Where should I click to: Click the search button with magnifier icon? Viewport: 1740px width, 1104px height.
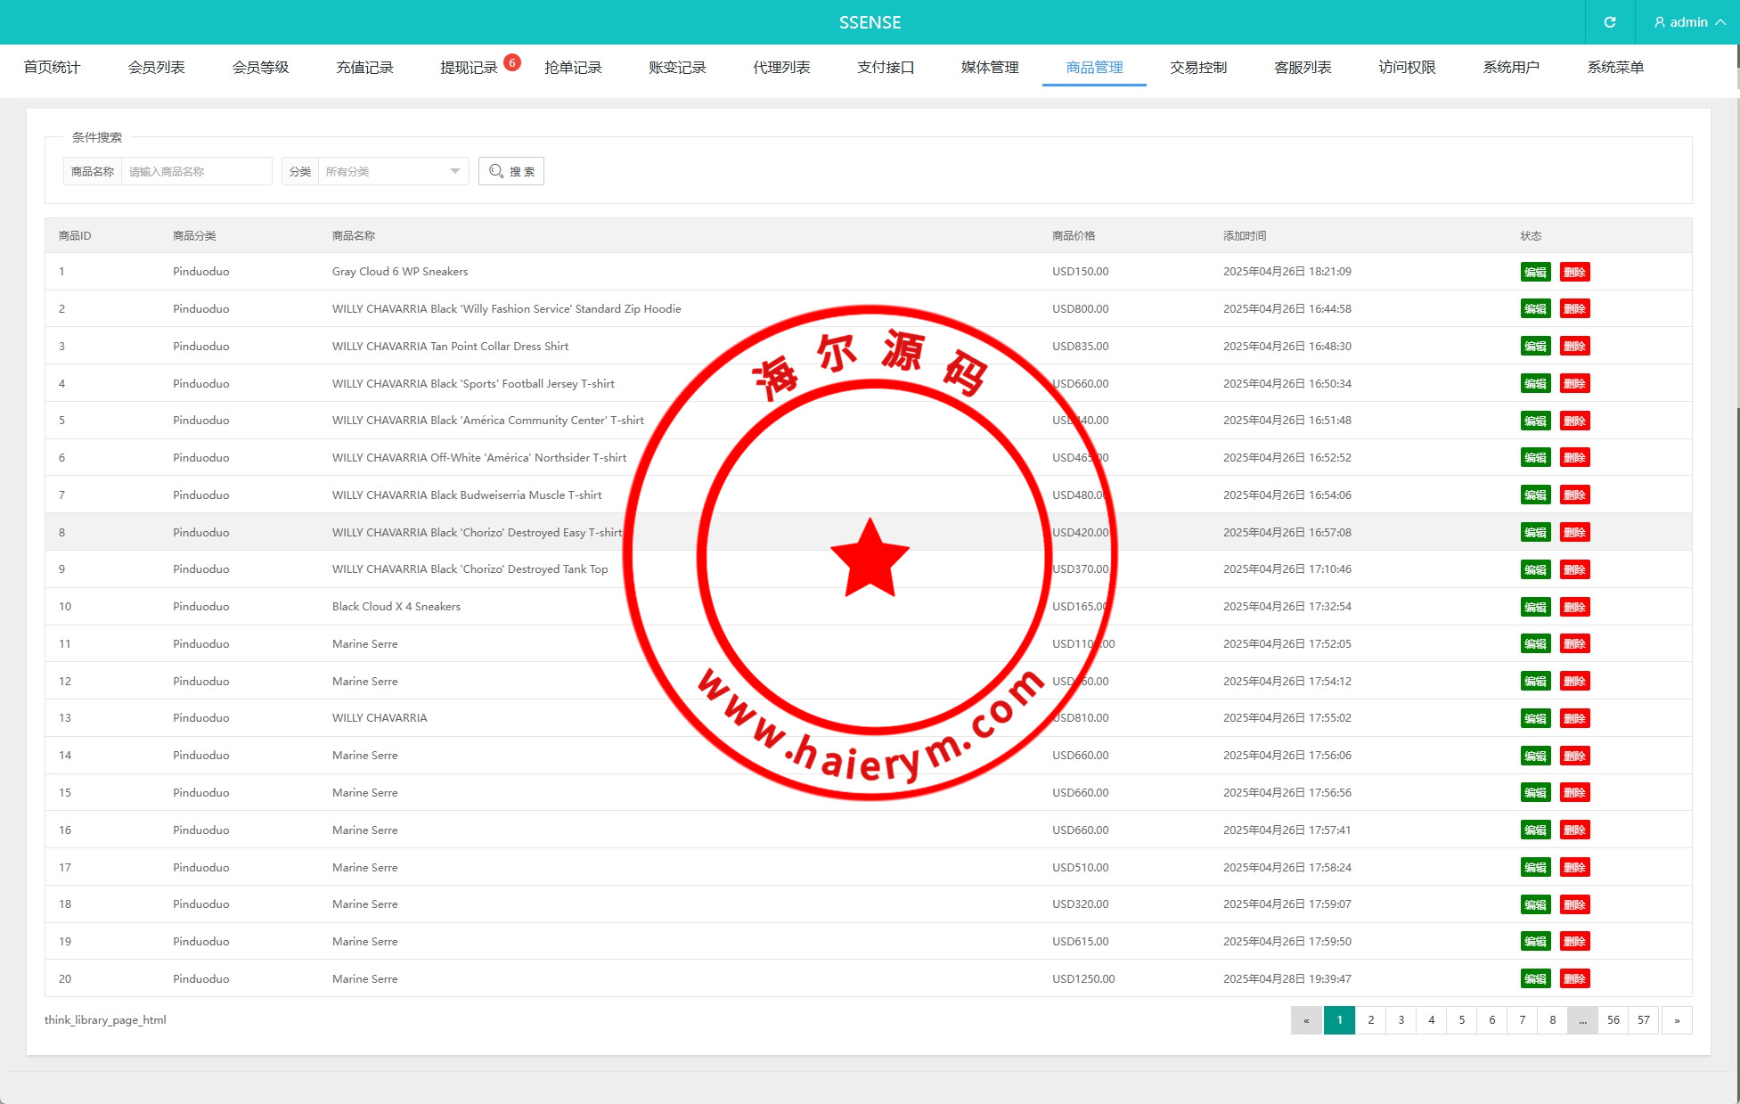tap(511, 171)
